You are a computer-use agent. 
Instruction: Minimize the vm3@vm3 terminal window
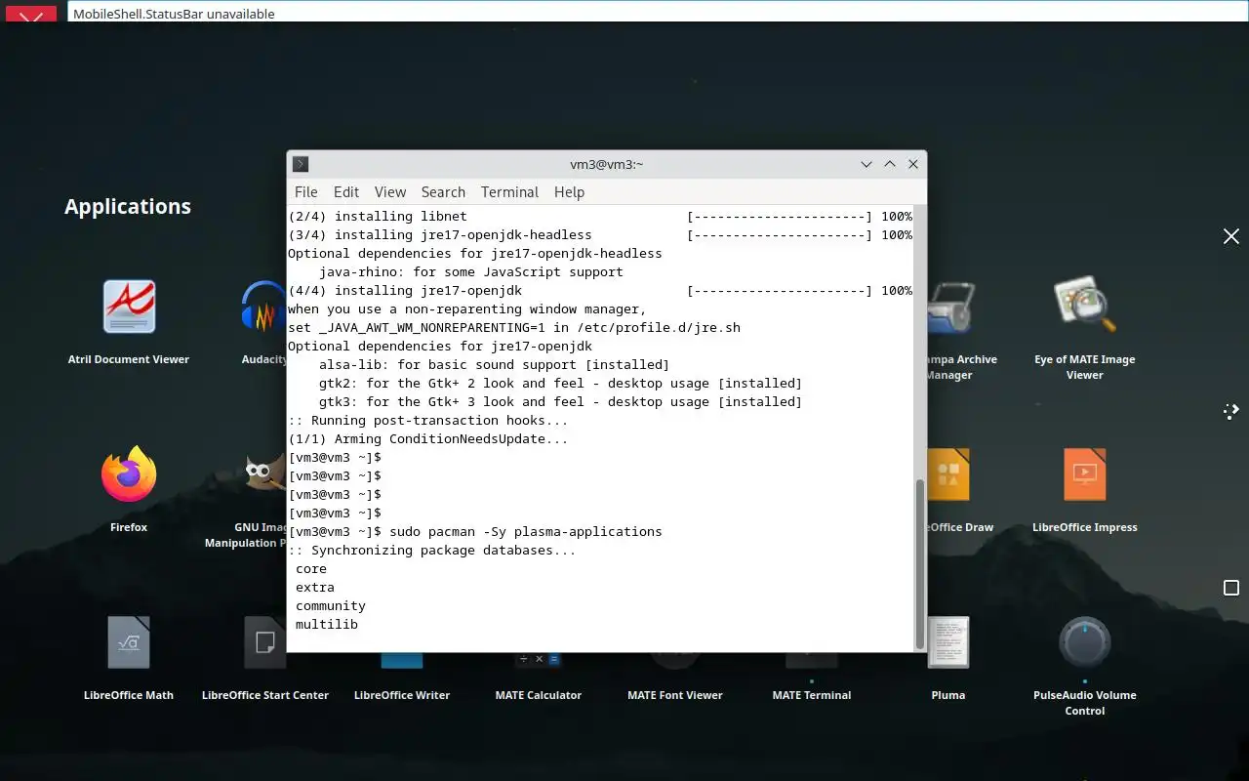tap(866, 164)
